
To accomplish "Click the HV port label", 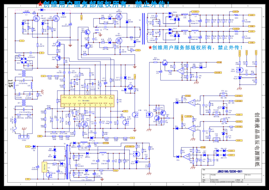I will tap(40, 136).
